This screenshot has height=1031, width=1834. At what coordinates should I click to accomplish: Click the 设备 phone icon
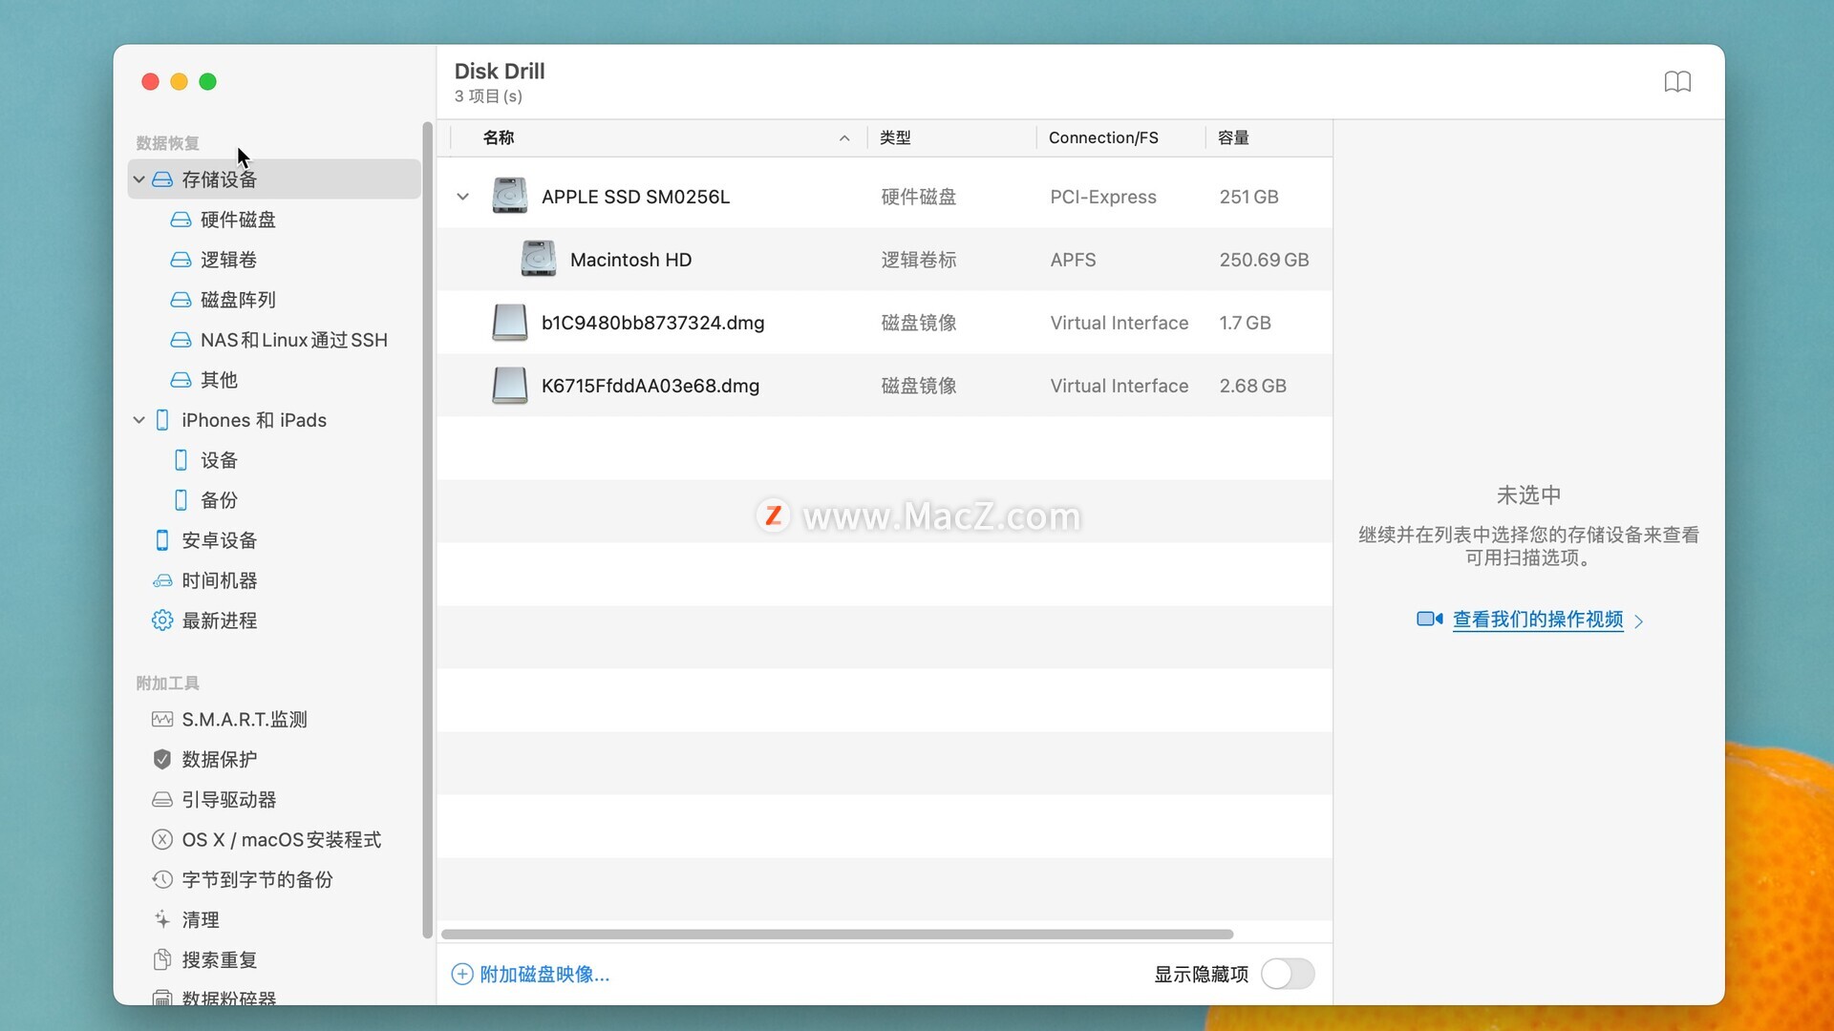tap(181, 460)
